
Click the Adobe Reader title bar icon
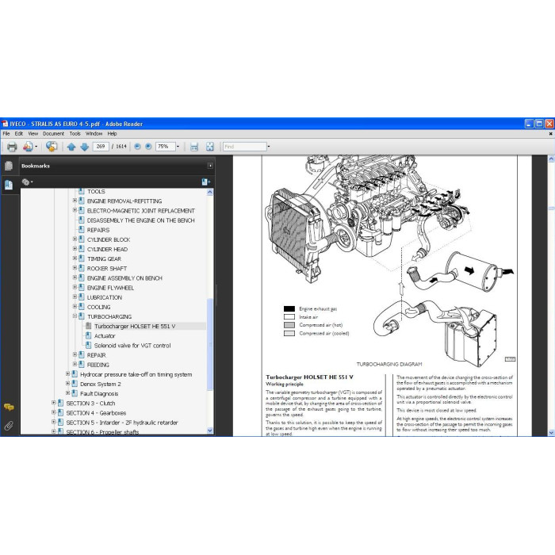(5, 124)
